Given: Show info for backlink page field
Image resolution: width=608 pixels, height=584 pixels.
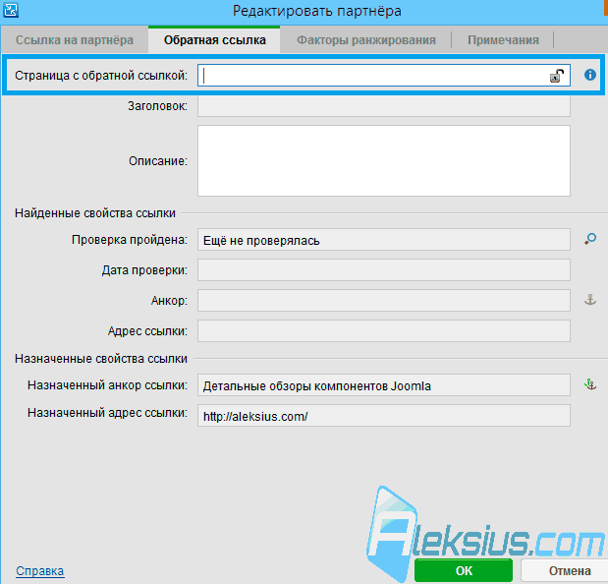Looking at the screenshot, I should click(x=590, y=75).
